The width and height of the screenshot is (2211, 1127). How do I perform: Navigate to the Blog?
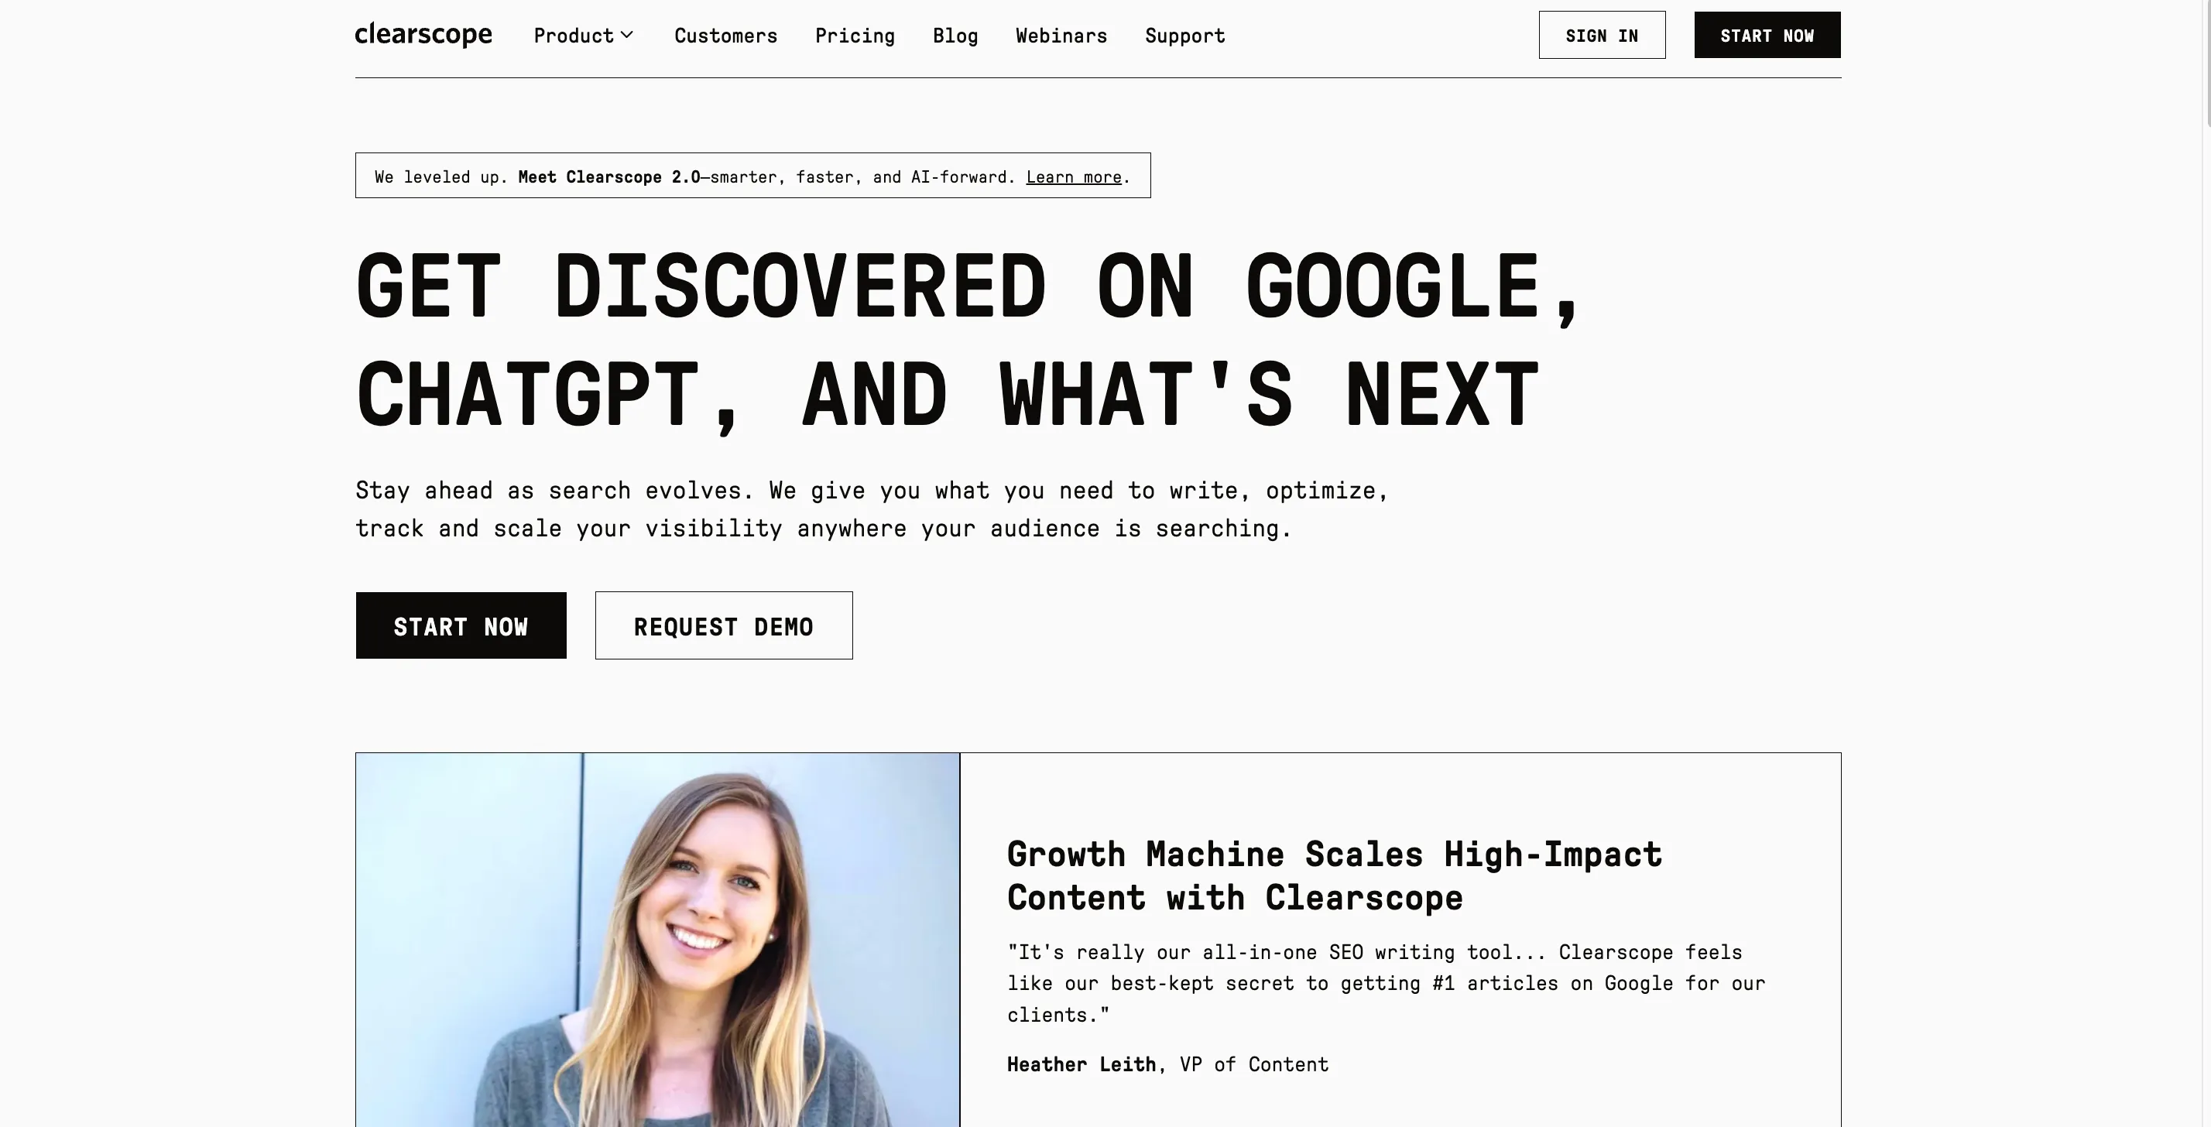(955, 36)
